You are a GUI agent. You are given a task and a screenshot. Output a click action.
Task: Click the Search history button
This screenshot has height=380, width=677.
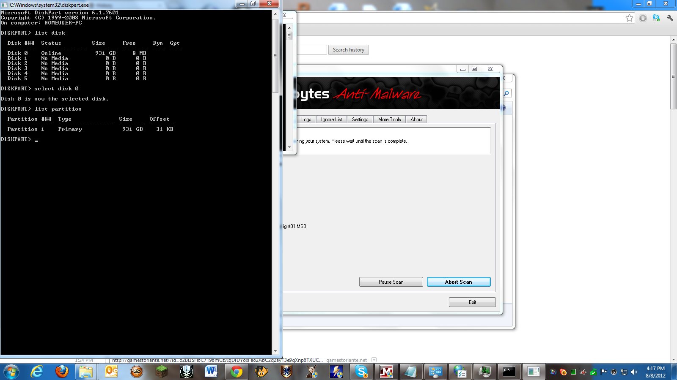pos(348,50)
